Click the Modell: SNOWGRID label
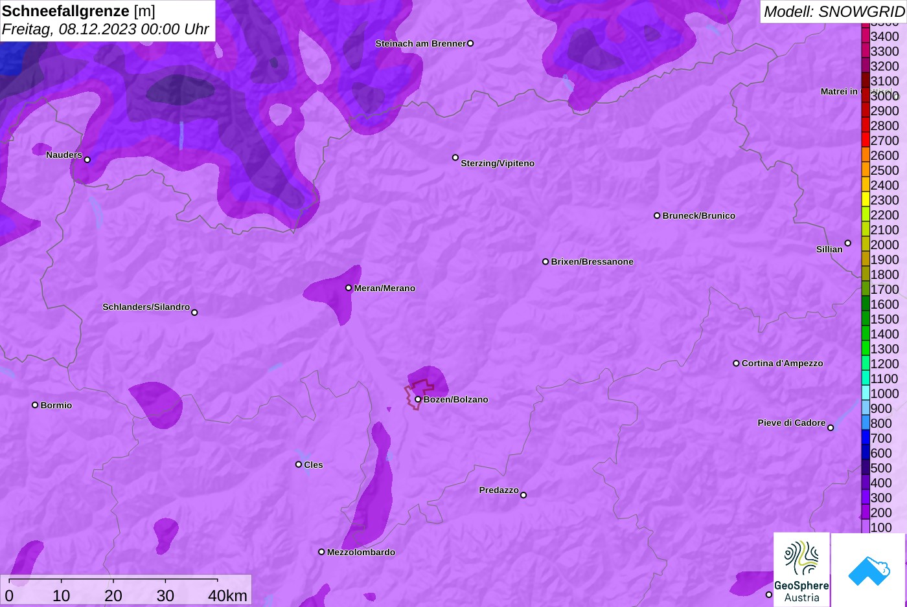The image size is (907, 607). [x=834, y=12]
